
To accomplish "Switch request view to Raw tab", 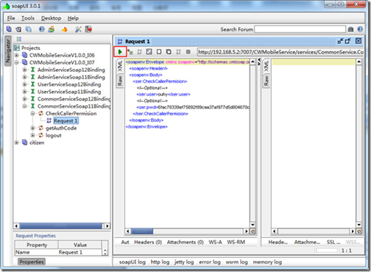I will (120, 82).
